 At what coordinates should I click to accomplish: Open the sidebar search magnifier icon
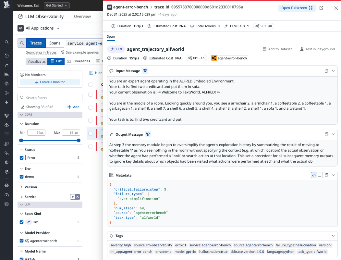point(7,42)
